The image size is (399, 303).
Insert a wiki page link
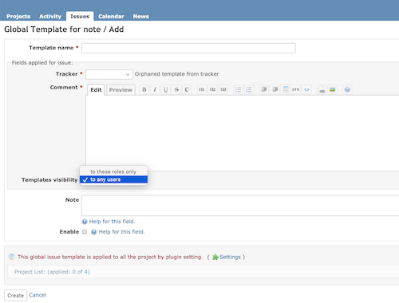click(x=322, y=89)
